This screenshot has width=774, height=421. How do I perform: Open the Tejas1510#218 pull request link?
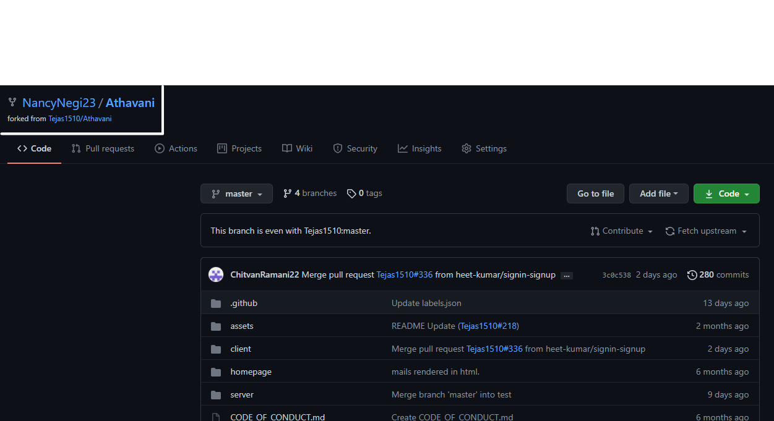pos(489,326)
